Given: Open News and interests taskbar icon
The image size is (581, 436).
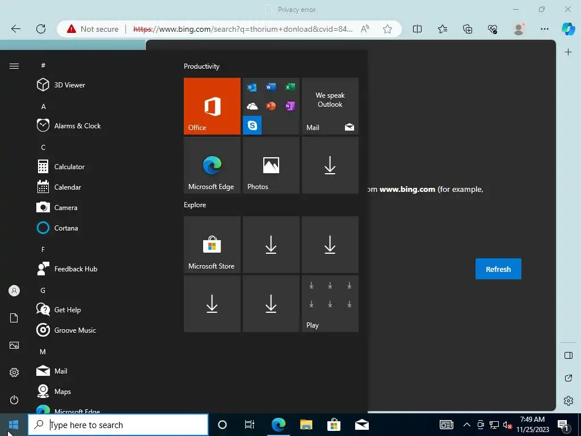Looking at the screenshot, I should coord(446,425).
